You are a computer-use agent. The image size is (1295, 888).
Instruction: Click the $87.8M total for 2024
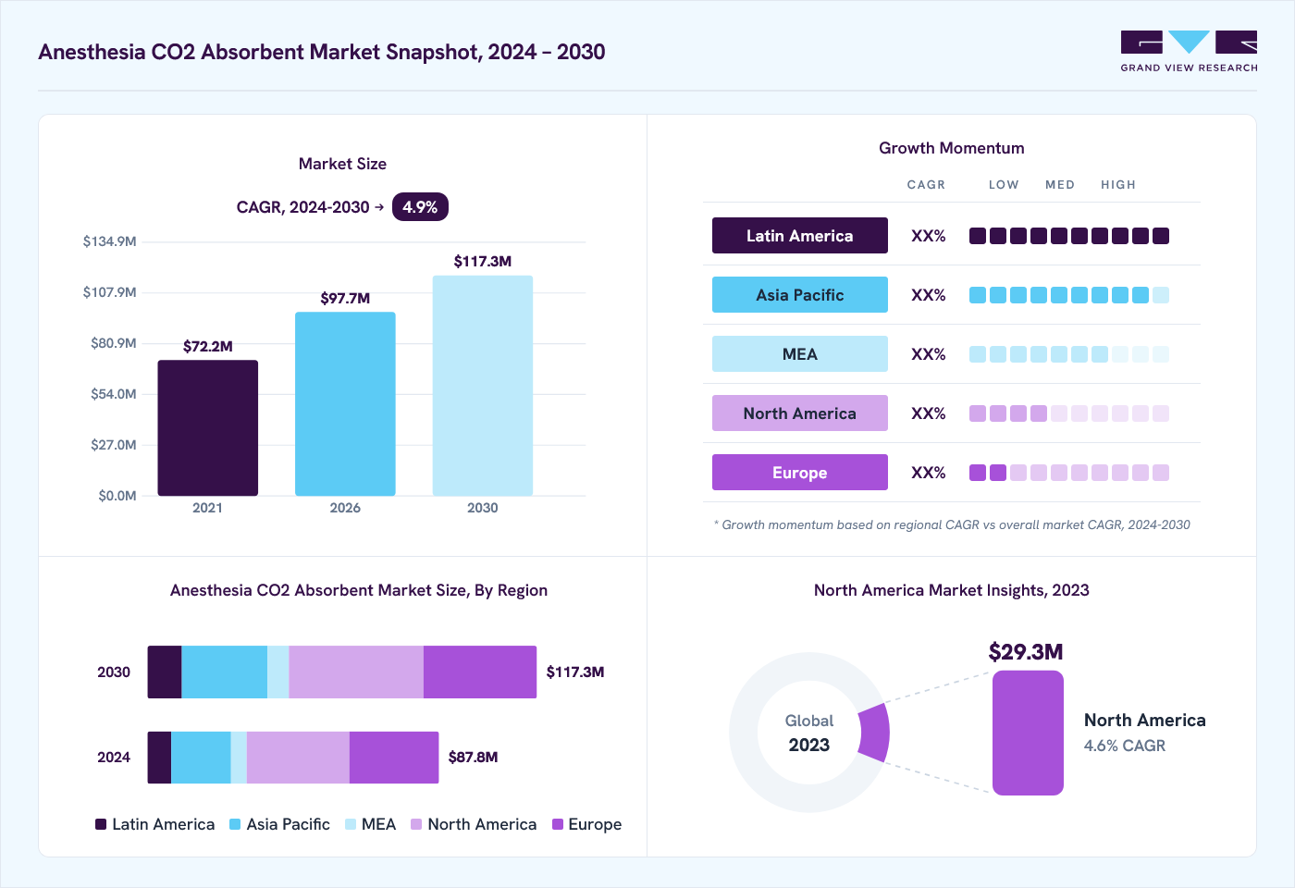pos(474,758)
